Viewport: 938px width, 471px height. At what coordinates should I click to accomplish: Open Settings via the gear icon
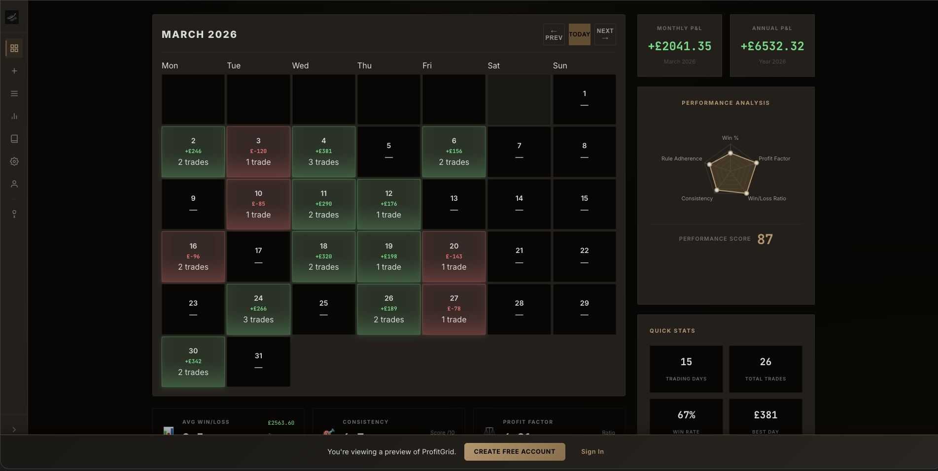pyautogui.click(x=14, y=161)
